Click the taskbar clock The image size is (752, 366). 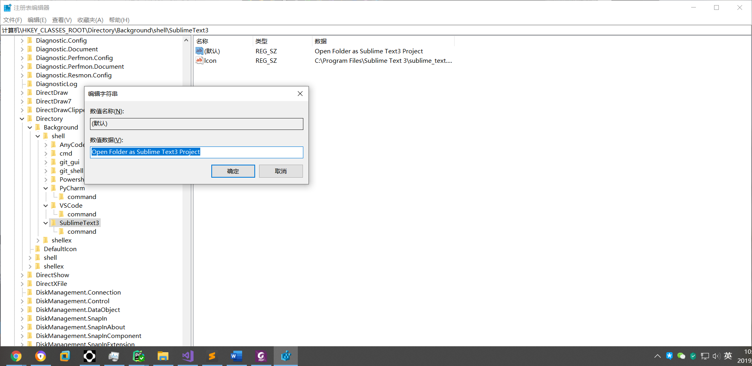coord(744,356)
